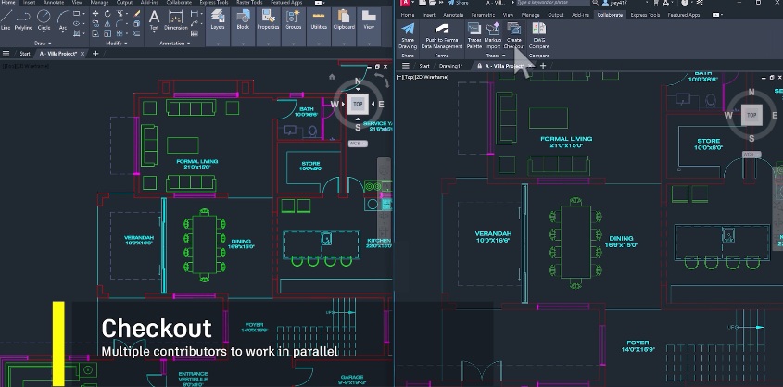Click the ViewCube home icon in left window

point(332,77)
